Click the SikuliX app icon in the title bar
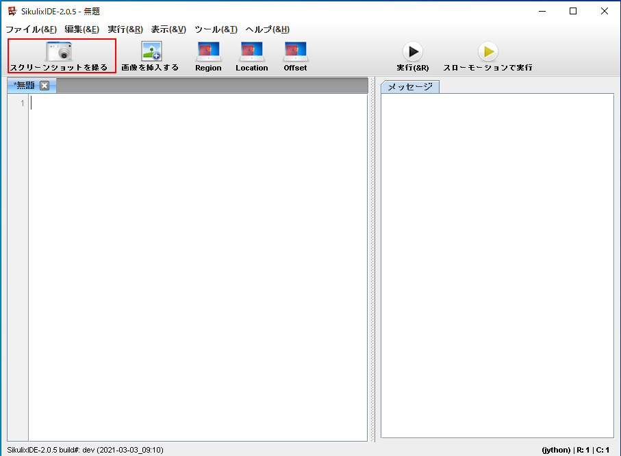This screenshot has width=621, height=456. pos(12,11)
